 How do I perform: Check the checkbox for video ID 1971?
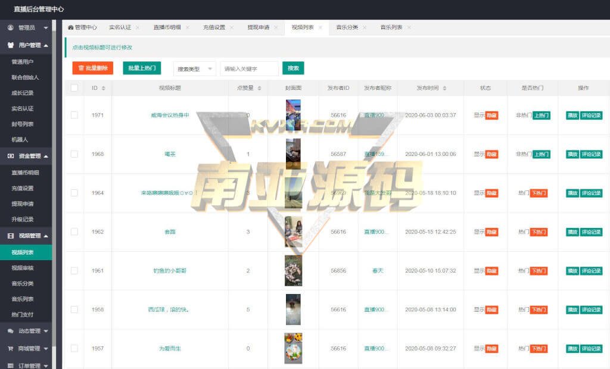[74, 115]
